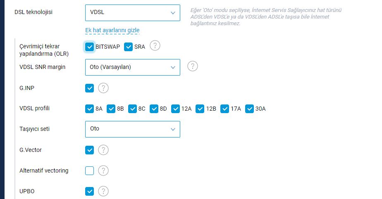
Task: Uncheck the G.Vector checkbox
Action: (x=89, y=150)
